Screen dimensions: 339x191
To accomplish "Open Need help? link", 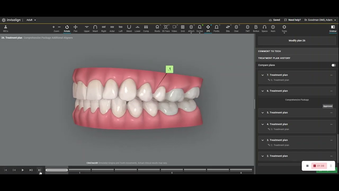I will [292, 20].
